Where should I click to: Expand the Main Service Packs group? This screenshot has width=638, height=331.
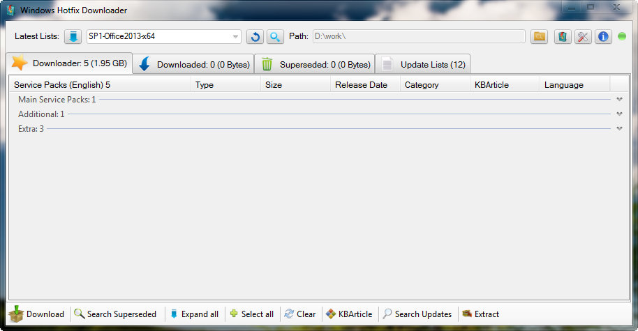(619, 100)
